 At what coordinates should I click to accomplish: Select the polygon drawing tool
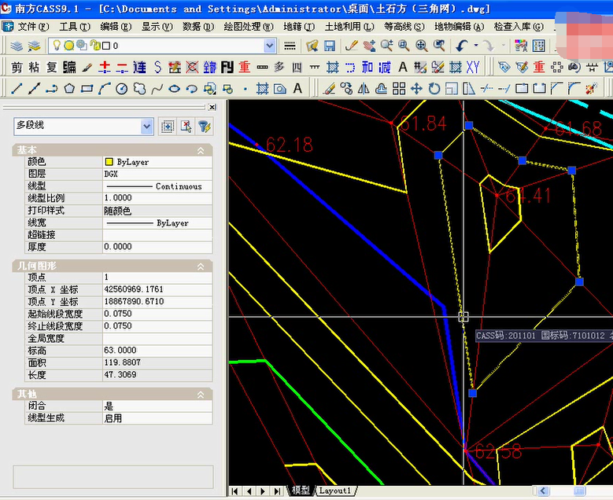click(x=69, y=89)
